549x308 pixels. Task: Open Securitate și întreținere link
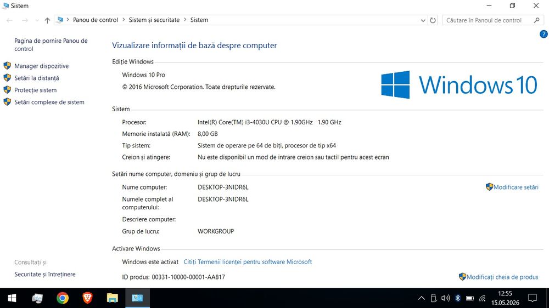click(x=45, y=275)
